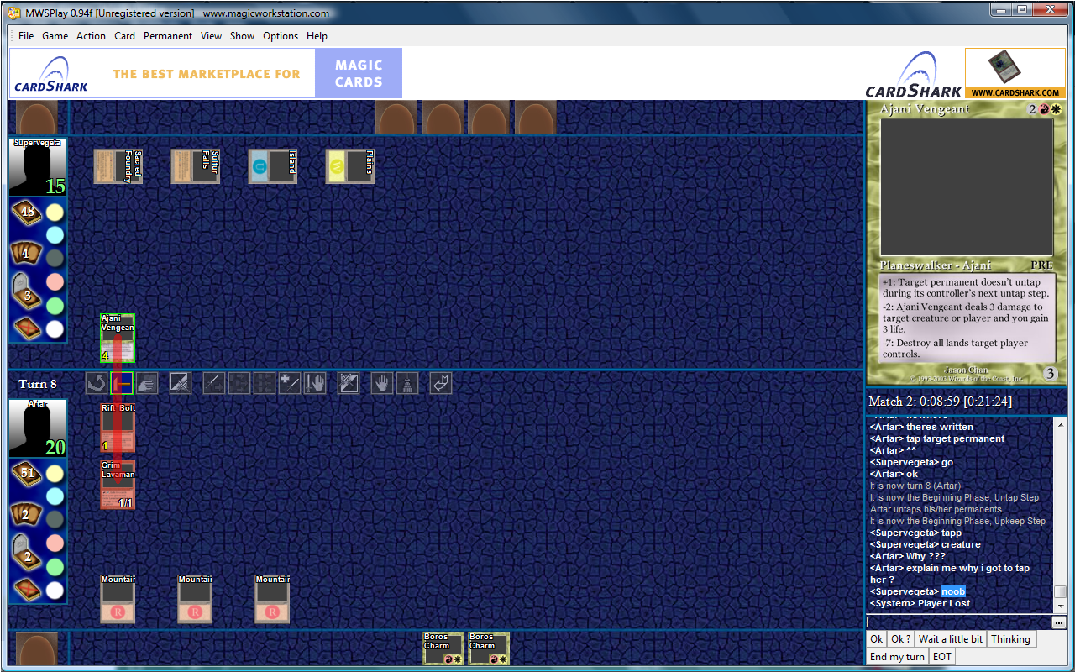The height and width of the screenshot is (672, 1075).
Task: Click Supervegeta's red mana pool circle
Action: 55,281
